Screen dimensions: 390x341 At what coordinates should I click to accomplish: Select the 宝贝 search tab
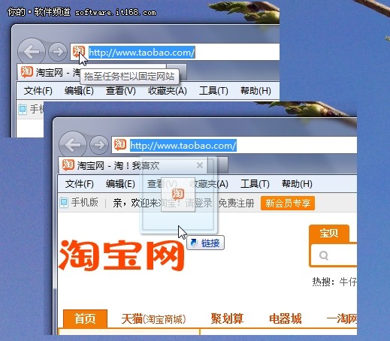click(329, 233)
